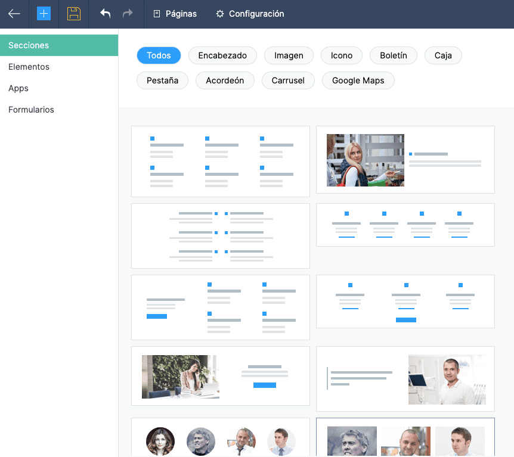514x457 pixels.
Task: Filter sections by Pestaña
Action: click(163, 80)
